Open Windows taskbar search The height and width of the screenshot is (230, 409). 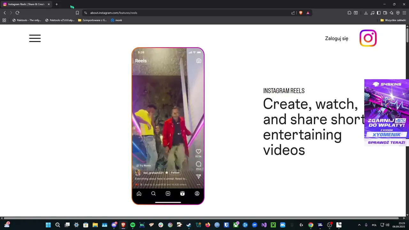(x=58, y=225)
